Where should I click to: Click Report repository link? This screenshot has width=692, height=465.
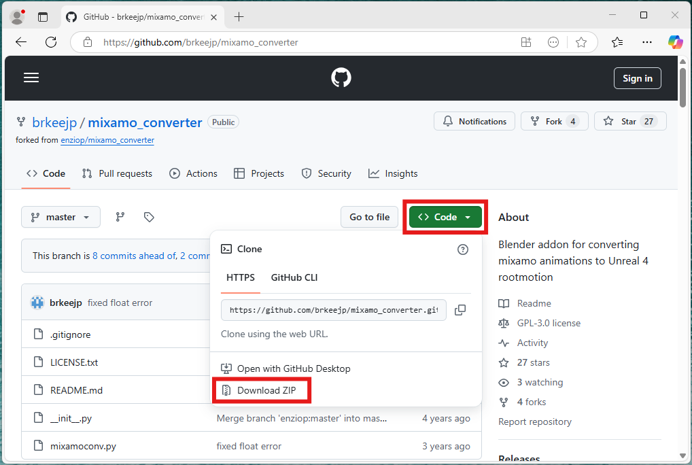[535, 421]
